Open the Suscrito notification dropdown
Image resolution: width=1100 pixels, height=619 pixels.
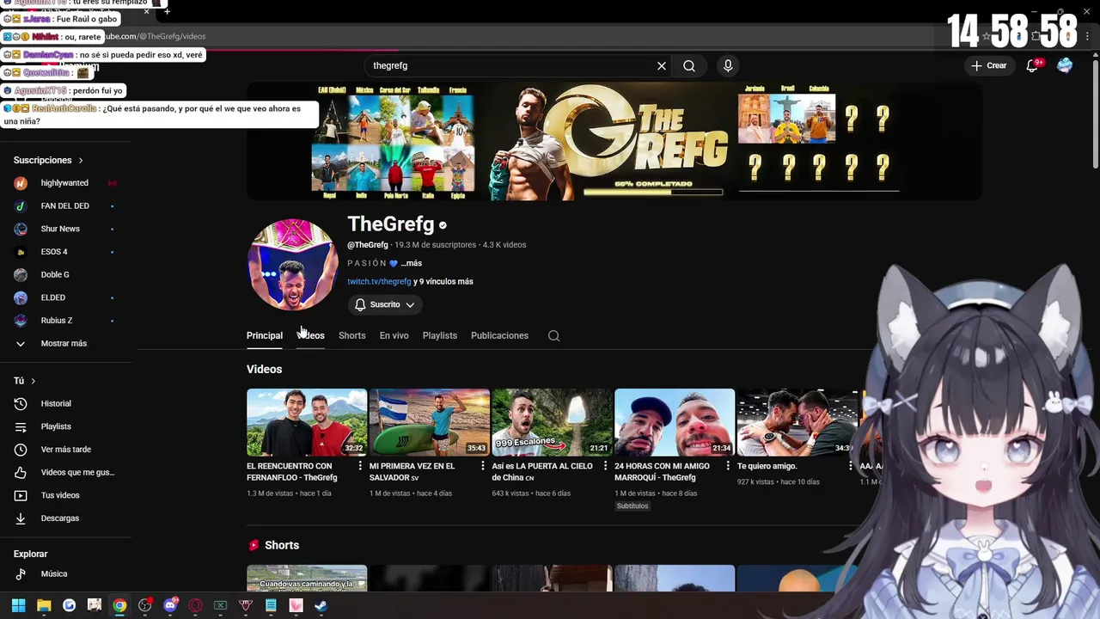pyautogui.click(x=385, y=304)
